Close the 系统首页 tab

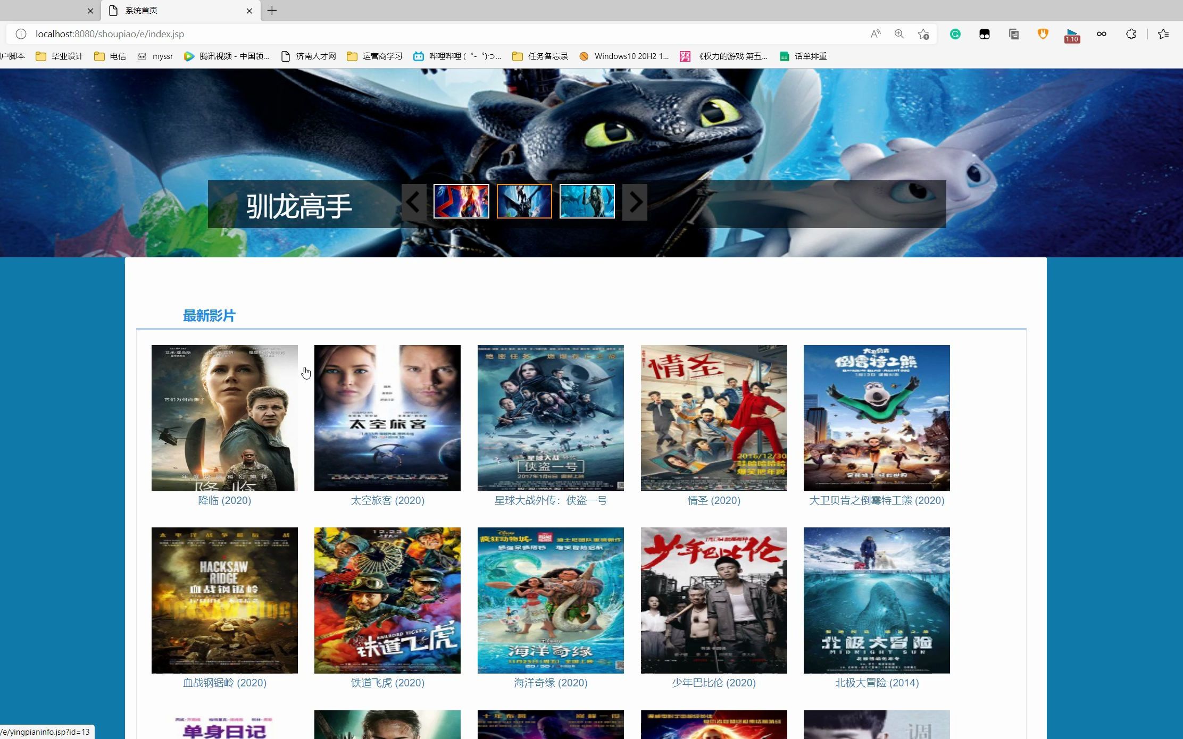(x=249, y=11)
